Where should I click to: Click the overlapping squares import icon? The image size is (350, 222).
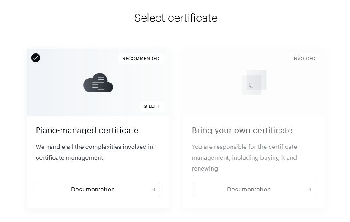[254, 83]
